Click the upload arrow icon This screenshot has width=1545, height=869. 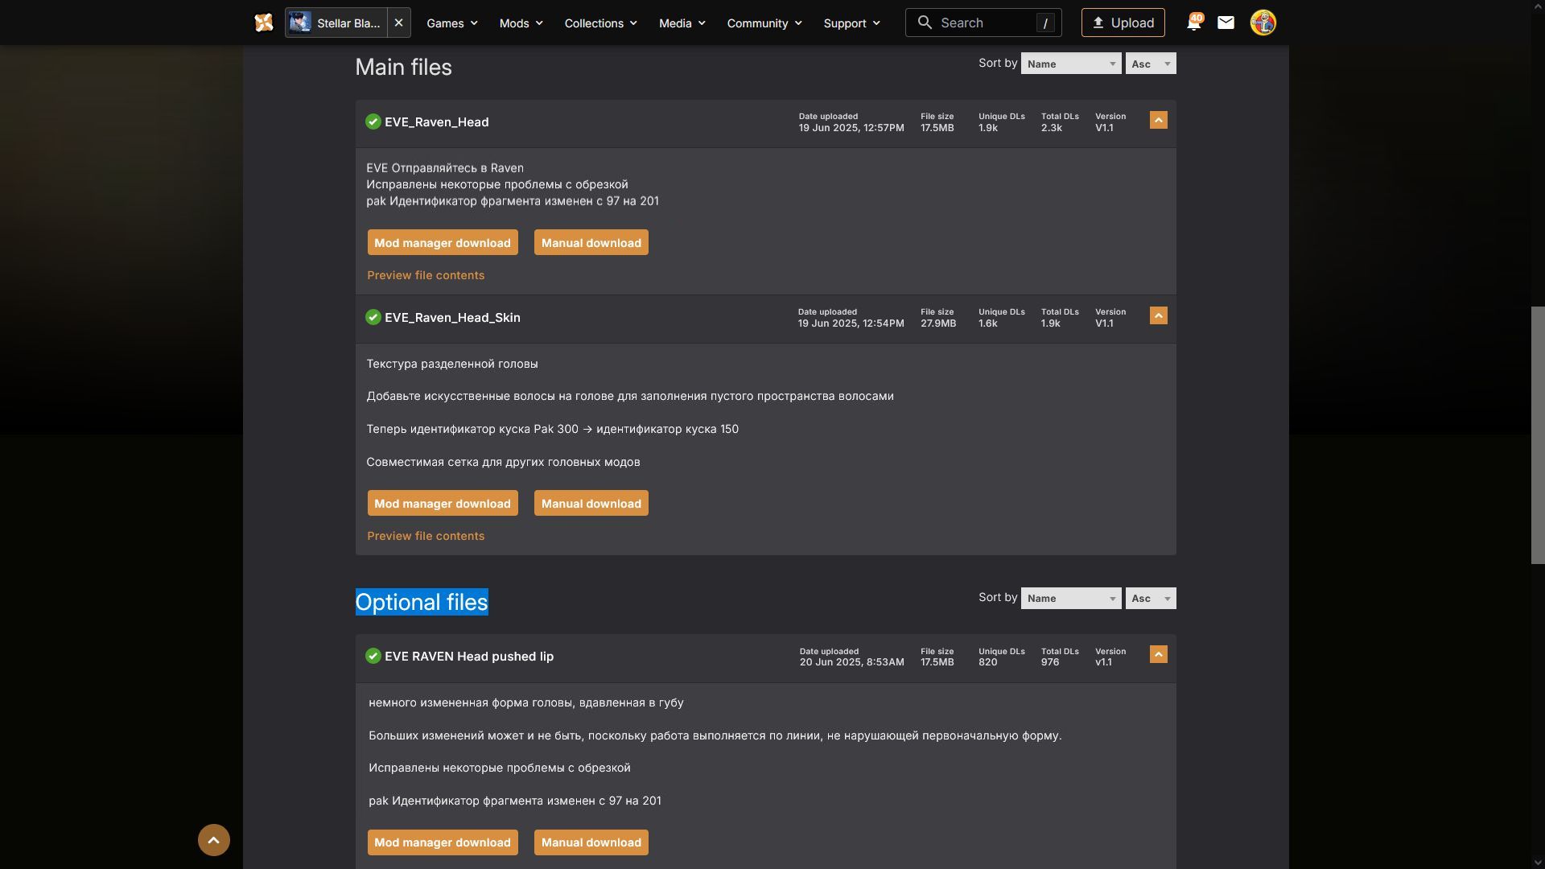pos(1098,23)
